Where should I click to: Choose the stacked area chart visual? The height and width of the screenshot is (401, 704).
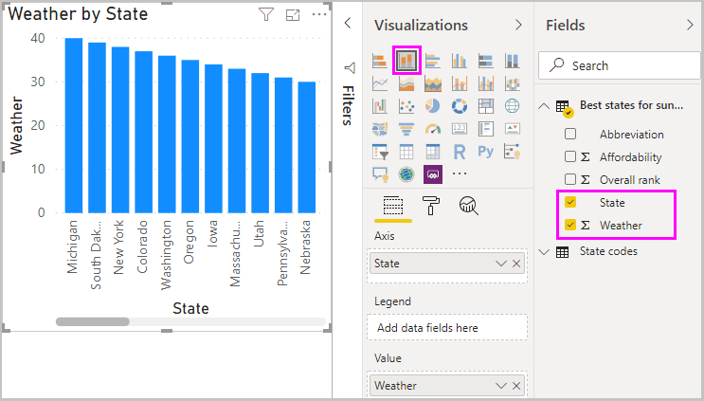(433, 83)
